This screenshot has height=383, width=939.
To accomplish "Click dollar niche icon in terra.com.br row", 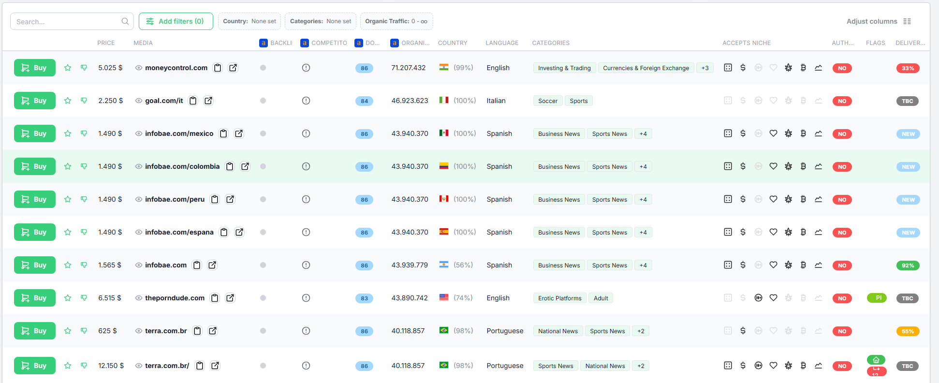I will (743, 331).
